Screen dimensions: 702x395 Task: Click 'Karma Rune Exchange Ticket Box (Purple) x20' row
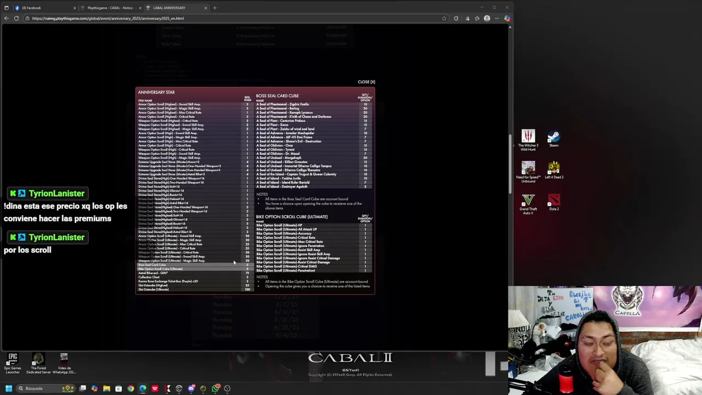[195, 281]
